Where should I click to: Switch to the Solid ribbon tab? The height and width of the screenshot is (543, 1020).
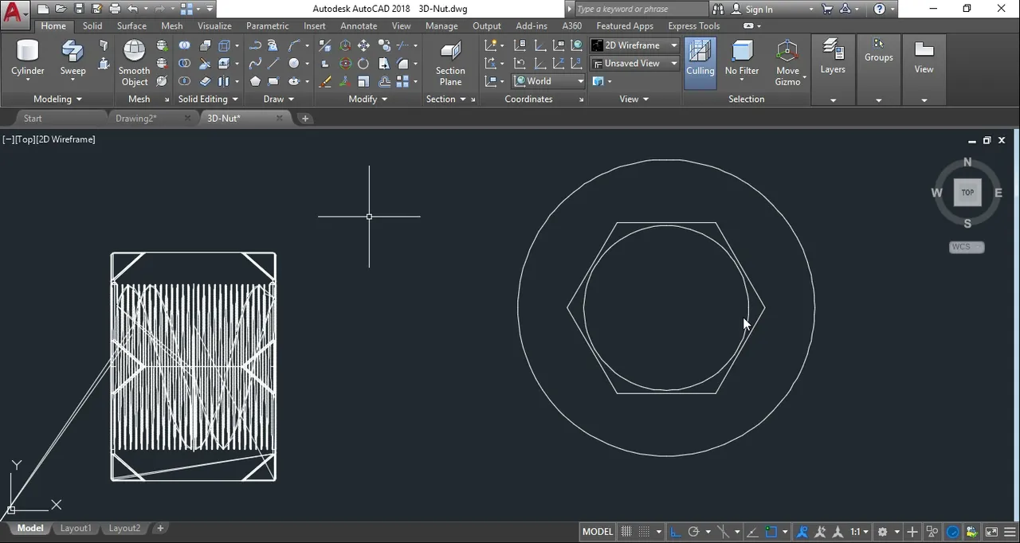92,25
